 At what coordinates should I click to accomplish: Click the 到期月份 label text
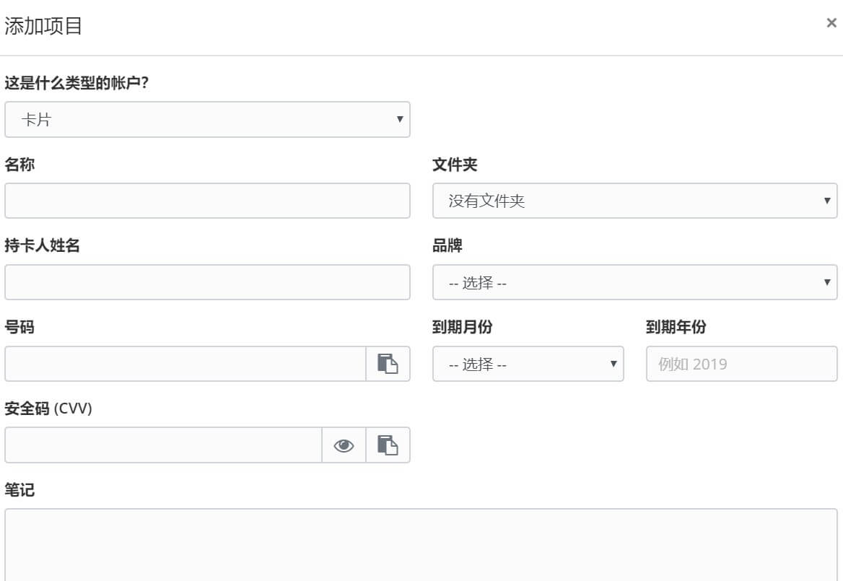(462, 327)
